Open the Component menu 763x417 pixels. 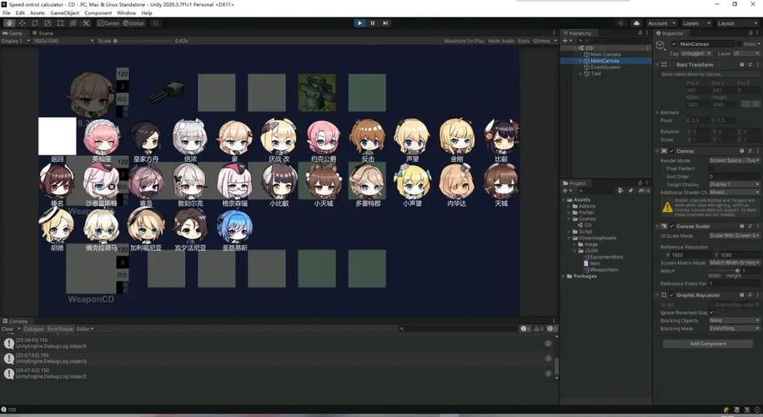click(98, 13)
